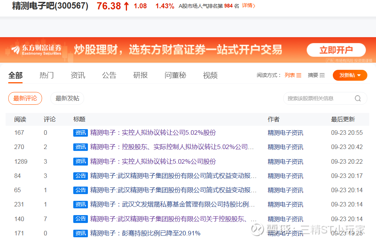Switch reading mode to list view
Screen dimensions: 376x241
point(293,75)
